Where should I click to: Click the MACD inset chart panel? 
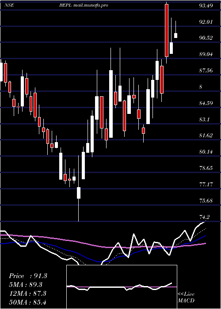pyautogui.click(x=122, y=287)
